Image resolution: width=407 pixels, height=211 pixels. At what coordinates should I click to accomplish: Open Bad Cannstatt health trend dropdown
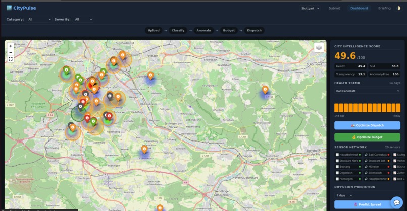(367, 91)
